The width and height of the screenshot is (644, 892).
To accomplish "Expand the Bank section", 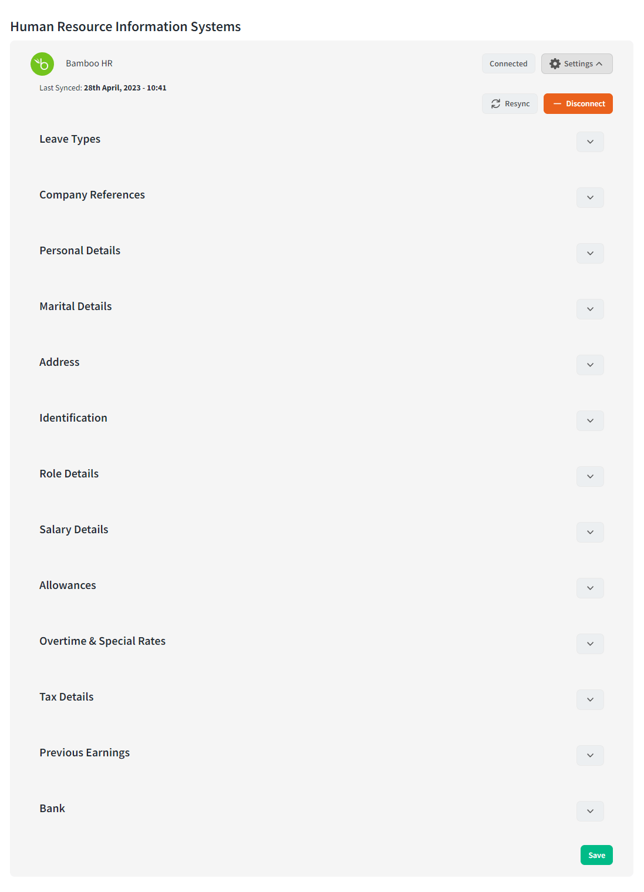I will (x=589, y=811).
